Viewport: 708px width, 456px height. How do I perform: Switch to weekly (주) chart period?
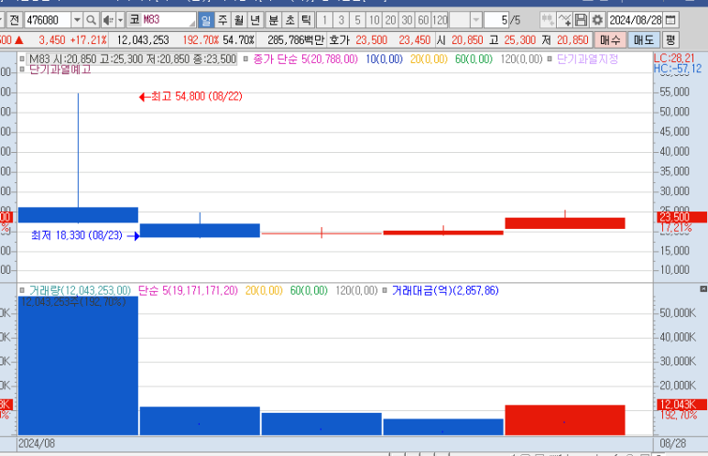coord(222,19)
